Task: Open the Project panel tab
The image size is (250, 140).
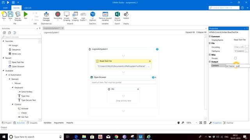Action: tap(7, 123)
